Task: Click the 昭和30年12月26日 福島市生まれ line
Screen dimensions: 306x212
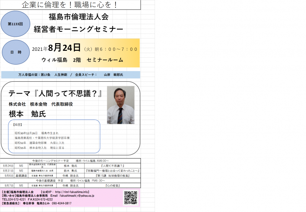Action: tap(36, 133)
